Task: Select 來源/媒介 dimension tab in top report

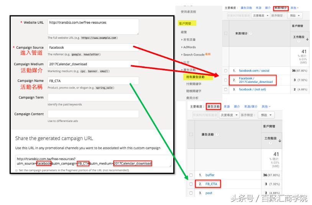Action: [281, 8]
